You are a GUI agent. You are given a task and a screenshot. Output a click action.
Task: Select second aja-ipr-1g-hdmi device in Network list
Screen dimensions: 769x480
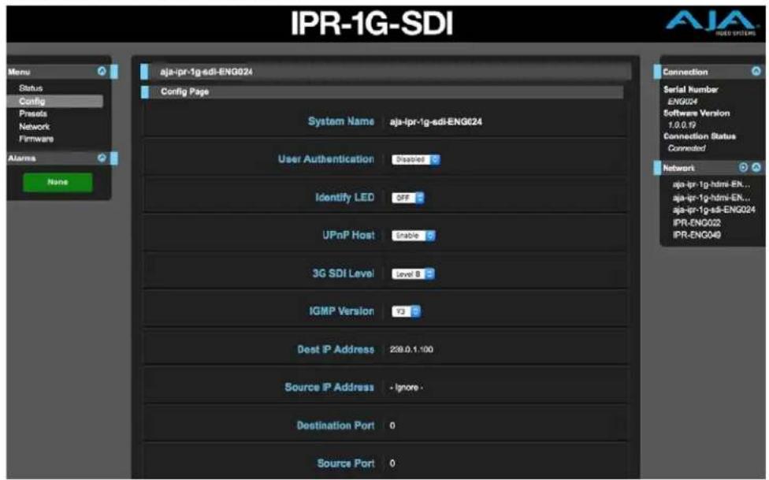(711, 198)
